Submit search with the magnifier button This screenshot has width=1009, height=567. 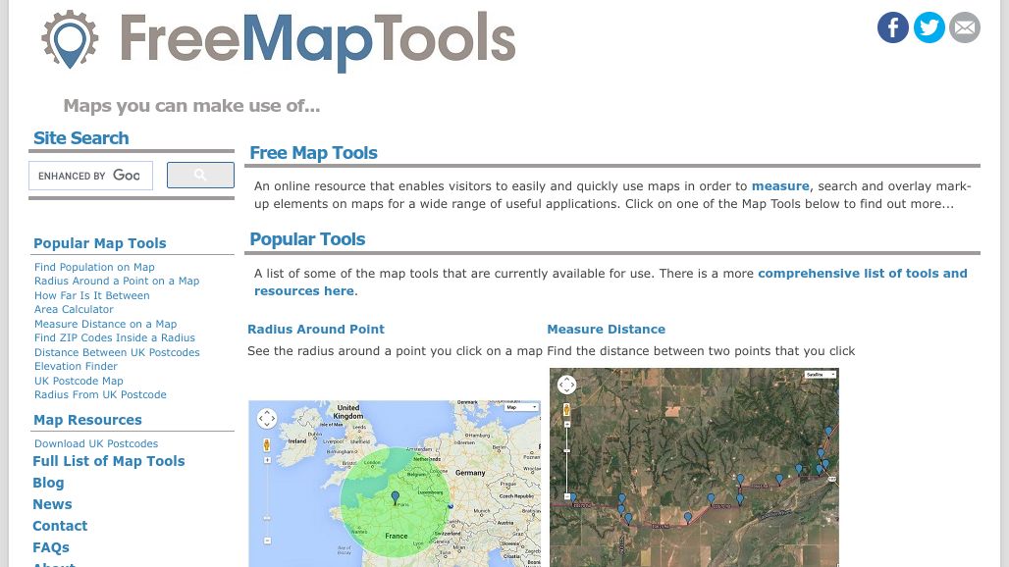(200, 175)
